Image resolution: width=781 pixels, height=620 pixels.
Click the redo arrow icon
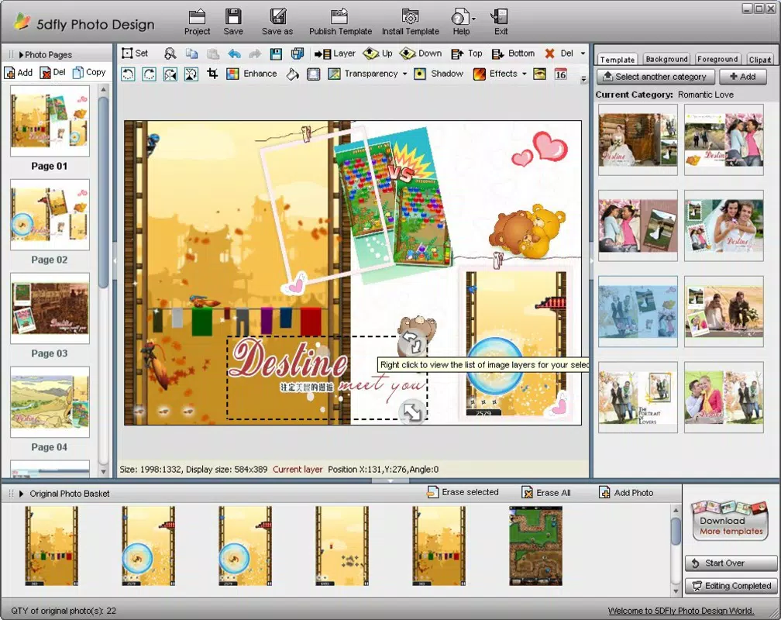click(x=254, y=53)
